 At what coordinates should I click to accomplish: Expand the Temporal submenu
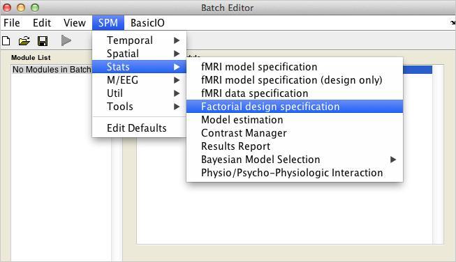(139, 40)
